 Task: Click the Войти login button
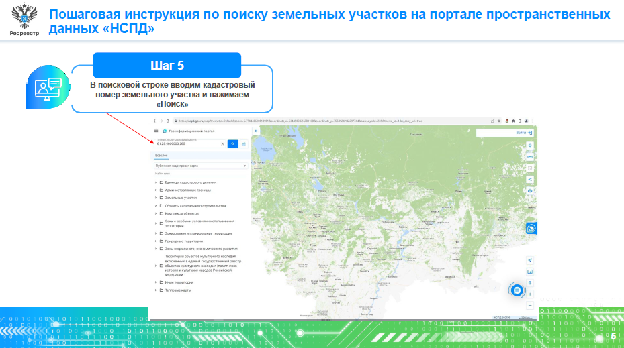pyautogui.click(x=524, y=133)
